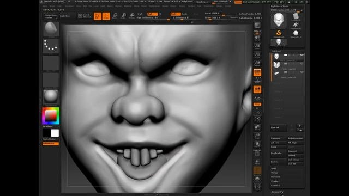Select the SimpleBrush tool
349x196 pixels.
[279, 34]
